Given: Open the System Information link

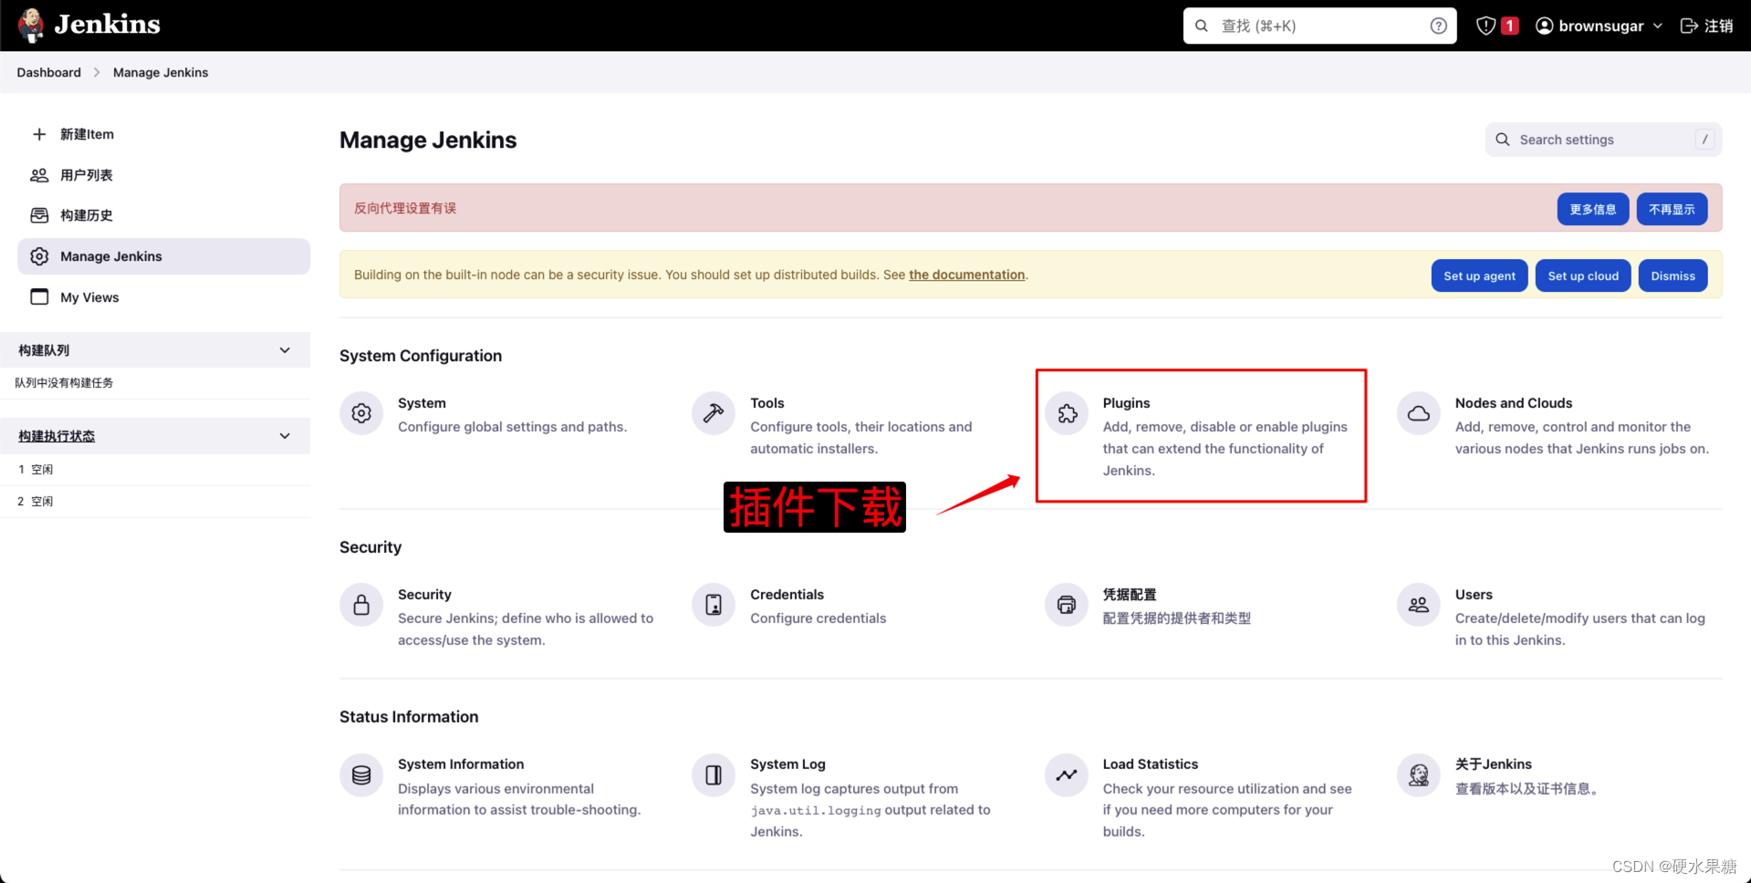Looking at the screenshot, I should point(461,764).
